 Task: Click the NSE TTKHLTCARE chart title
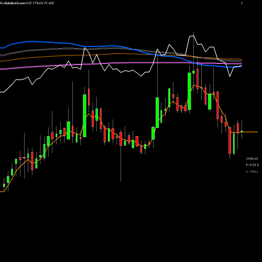(x=40, y=3)
